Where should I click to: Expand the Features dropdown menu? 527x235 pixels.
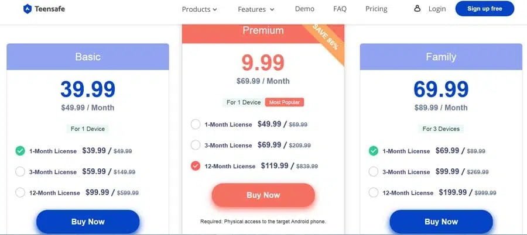pos(256,9)
